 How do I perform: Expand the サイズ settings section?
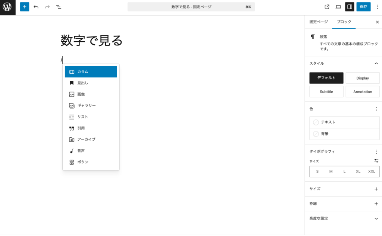point(376,189)
